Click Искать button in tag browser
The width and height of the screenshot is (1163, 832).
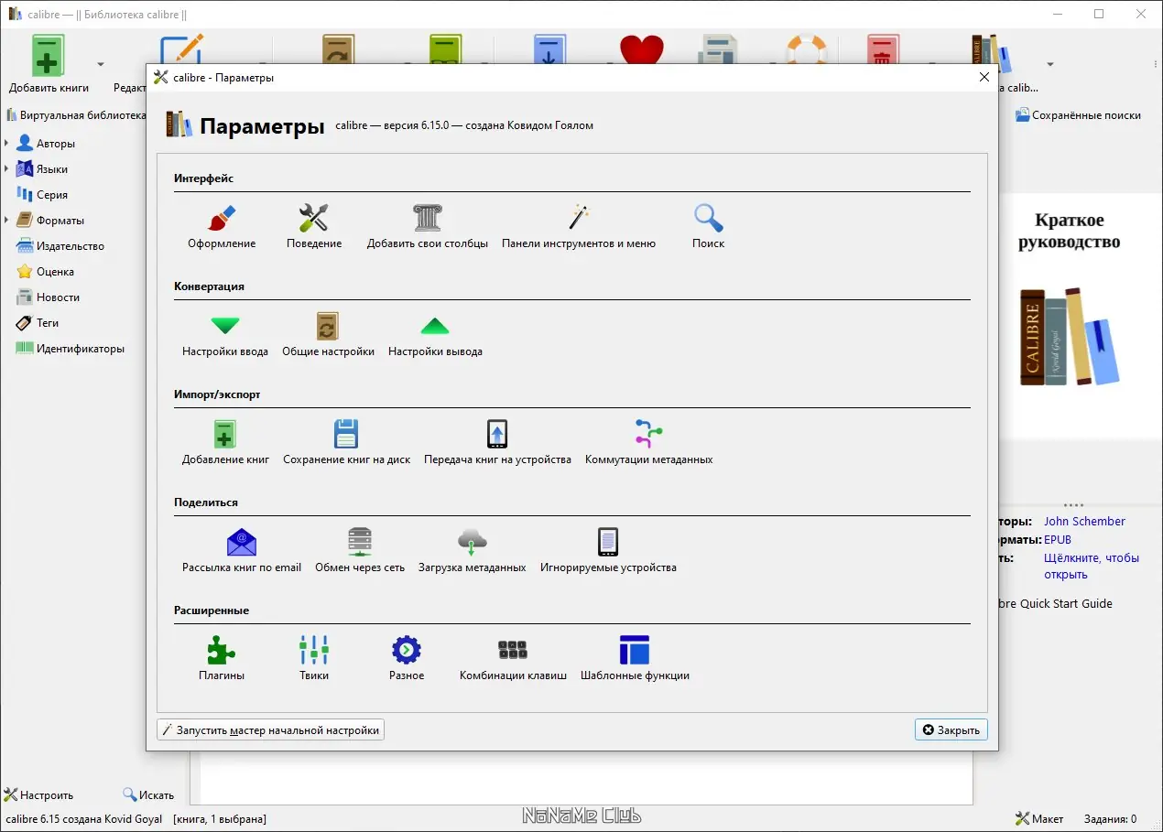pyautogui.click(x=148, y=795)
